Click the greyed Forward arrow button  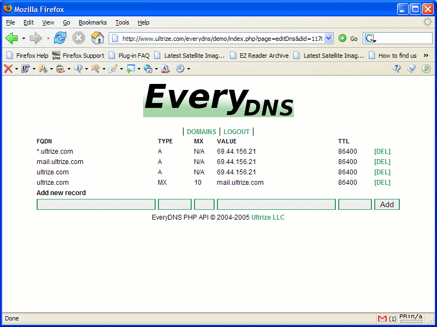(x=36, y=38)
